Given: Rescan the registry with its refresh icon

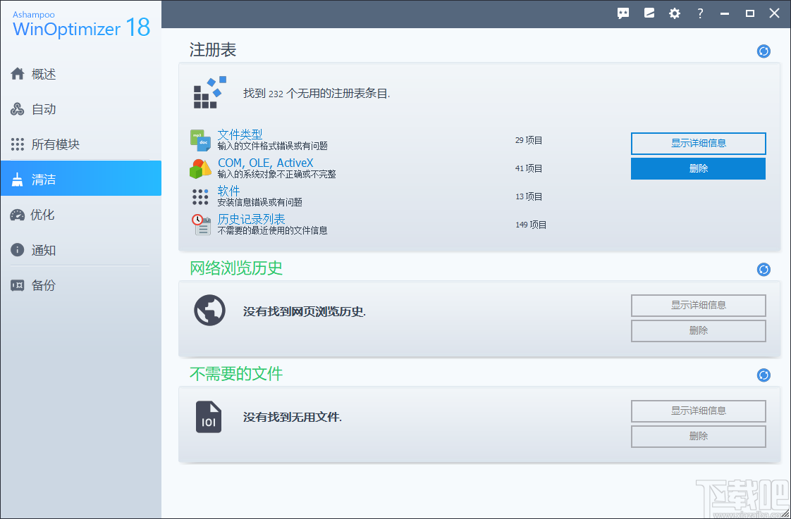Looking at the screenshot, I should [763, 51].
